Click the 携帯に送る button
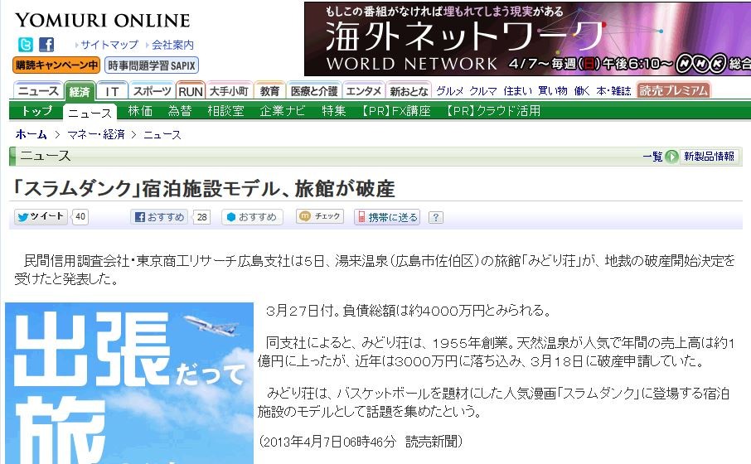Screen dimensions: 751x464 point(387,217)
